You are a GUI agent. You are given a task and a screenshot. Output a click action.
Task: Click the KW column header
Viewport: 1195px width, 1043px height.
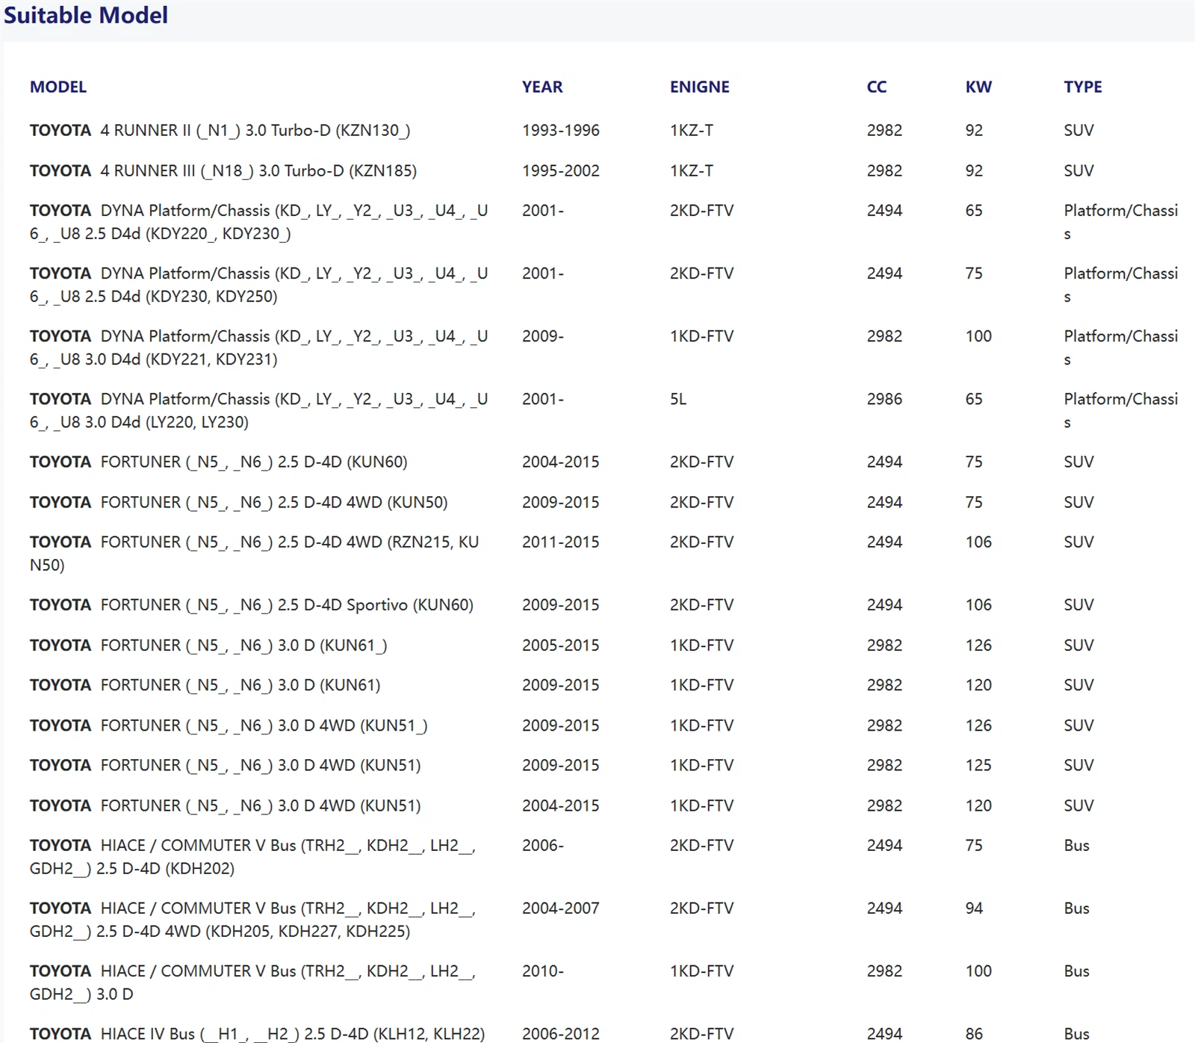click(x=978, y=87)
